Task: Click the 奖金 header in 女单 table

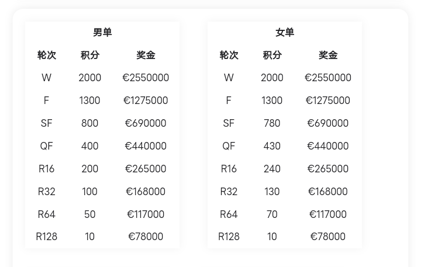Action: pos(328,56)
